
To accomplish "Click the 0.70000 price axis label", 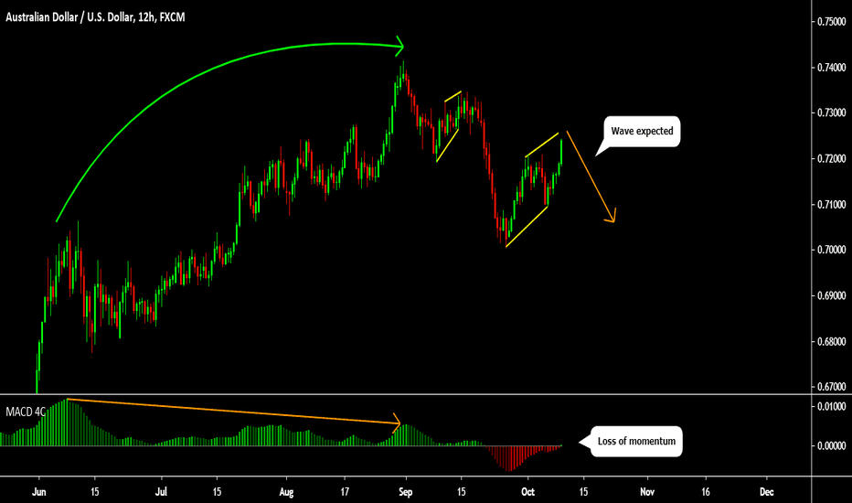I will pos(831,251).
